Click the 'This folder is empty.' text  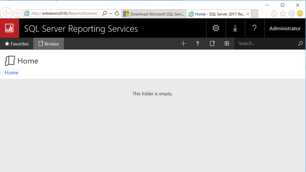pyautogui.click(x=153, y=94)
